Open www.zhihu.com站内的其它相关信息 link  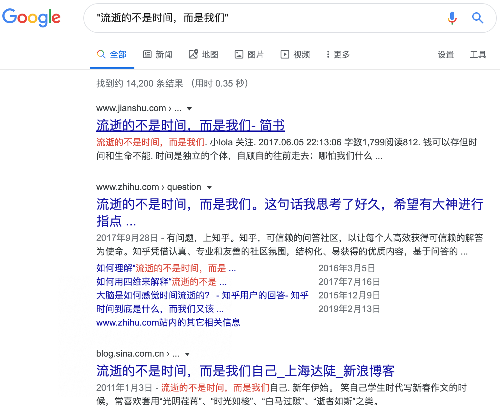coord(168,322)
